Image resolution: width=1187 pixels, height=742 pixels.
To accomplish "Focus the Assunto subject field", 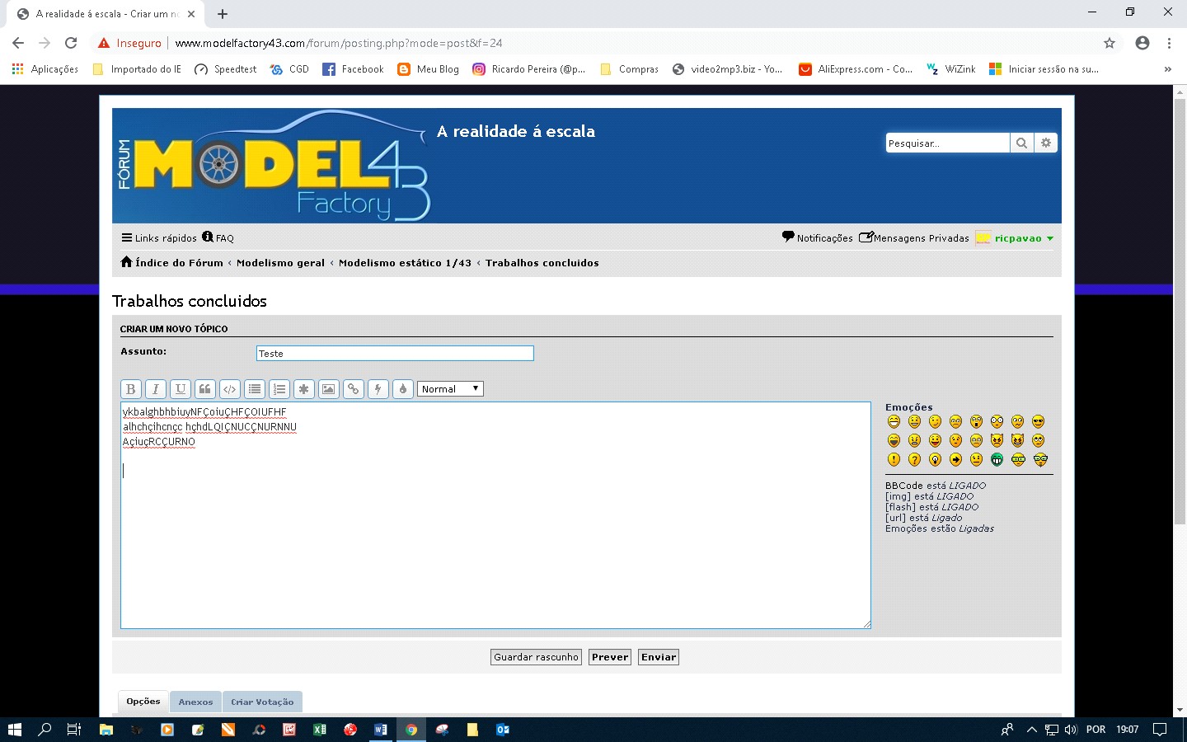I will (395, 353).
